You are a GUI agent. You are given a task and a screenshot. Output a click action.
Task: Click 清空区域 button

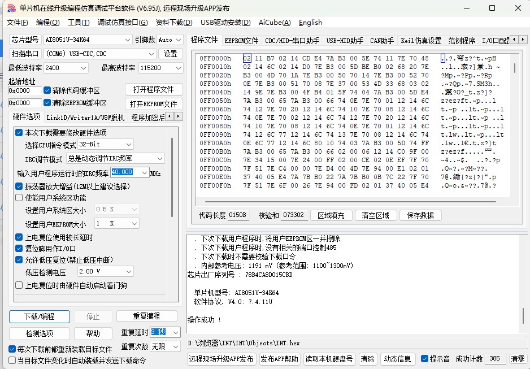[376, 216]
